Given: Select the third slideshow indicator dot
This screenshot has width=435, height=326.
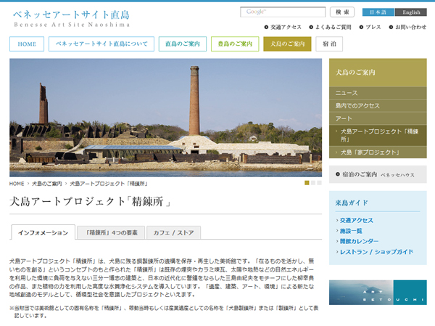Looking at the screenshot, I should tap(319, 183).
